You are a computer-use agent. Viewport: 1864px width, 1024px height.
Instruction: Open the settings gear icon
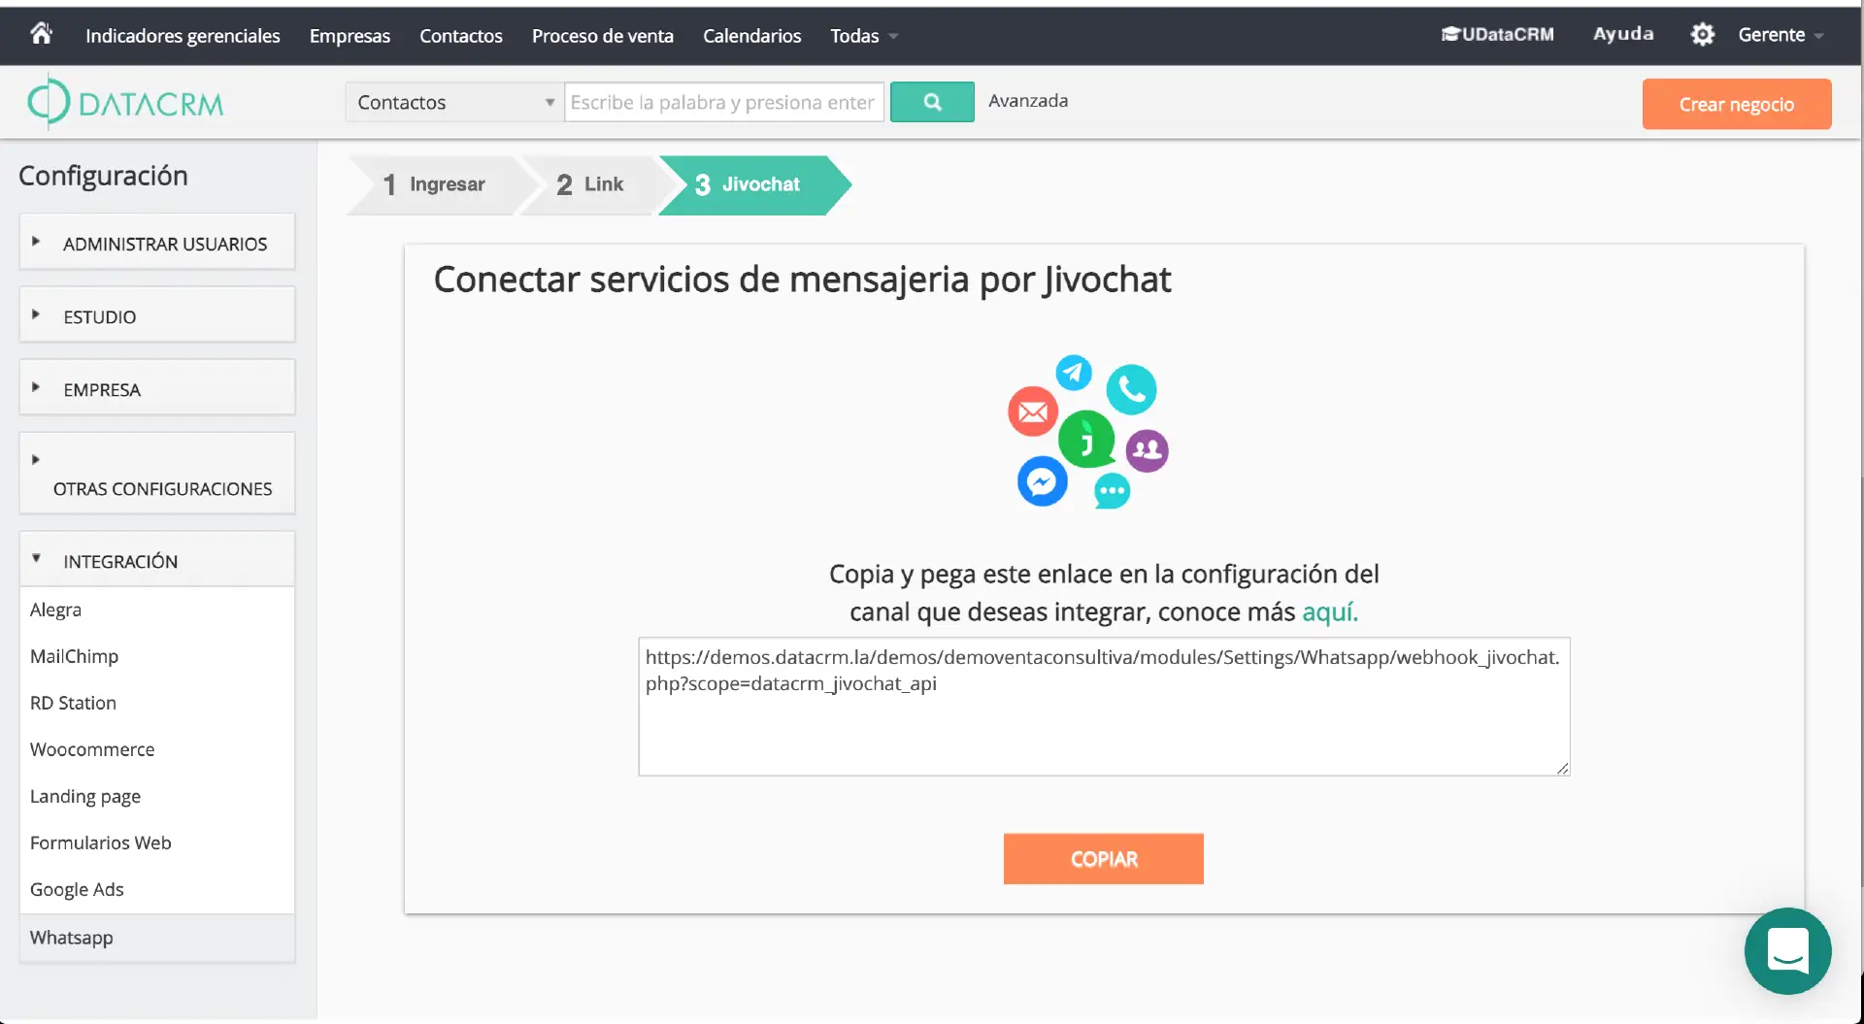pyautogui.click(x=1702, y=35)
